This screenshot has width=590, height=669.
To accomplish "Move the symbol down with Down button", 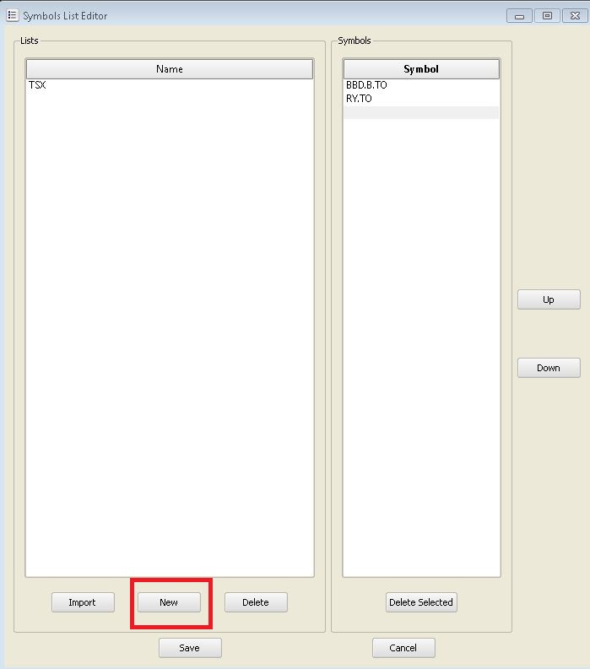I will point(549,368).
